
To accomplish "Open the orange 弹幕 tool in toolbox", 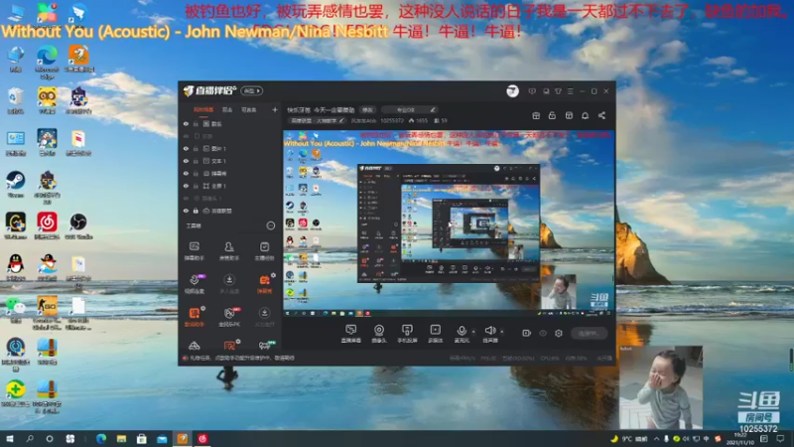I will point(265,284).
